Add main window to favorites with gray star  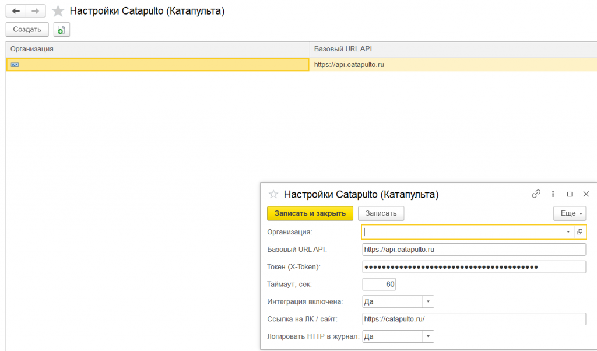pos(58,11)
